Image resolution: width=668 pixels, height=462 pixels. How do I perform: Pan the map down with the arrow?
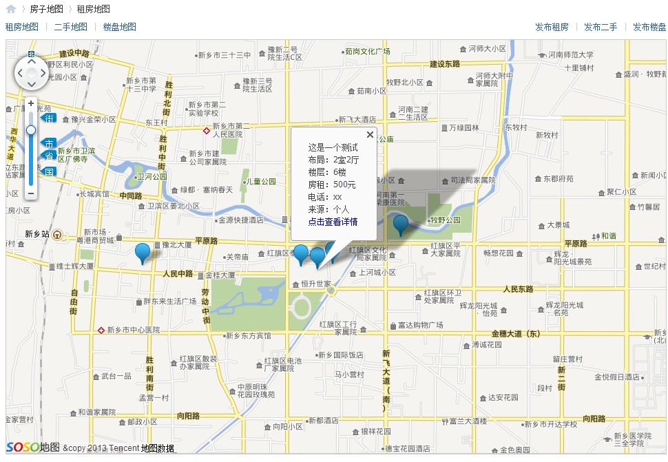pos(32,84)
